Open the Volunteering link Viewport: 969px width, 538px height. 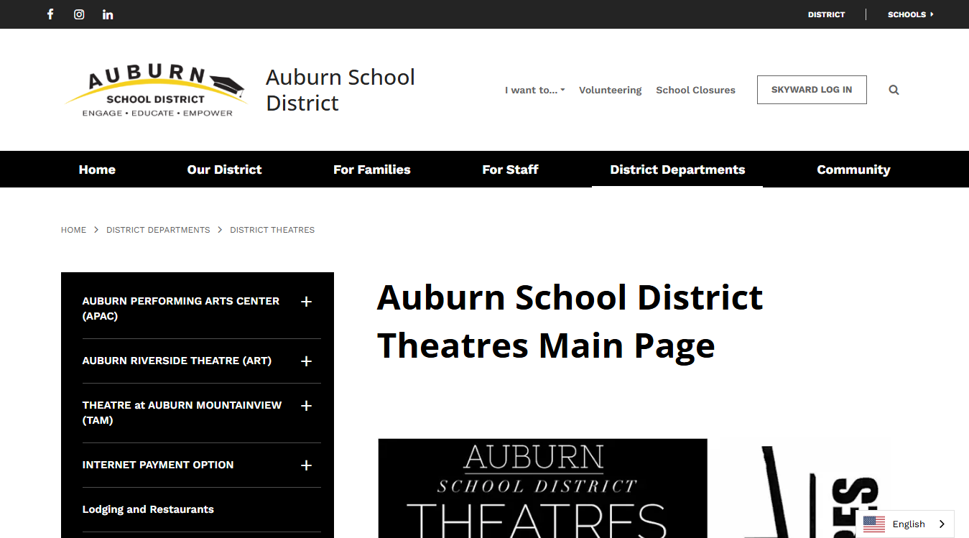pos(610,90)
